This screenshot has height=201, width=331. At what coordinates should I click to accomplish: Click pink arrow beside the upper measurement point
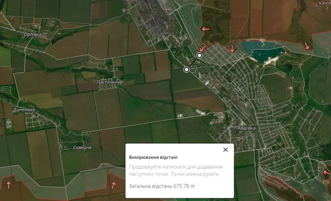(x=202, y=48)
